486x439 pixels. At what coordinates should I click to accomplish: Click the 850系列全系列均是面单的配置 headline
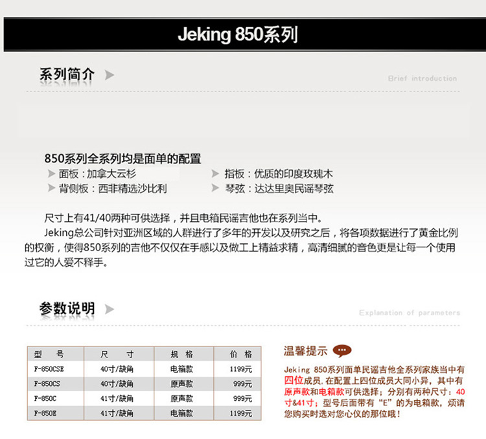(122, 159)
